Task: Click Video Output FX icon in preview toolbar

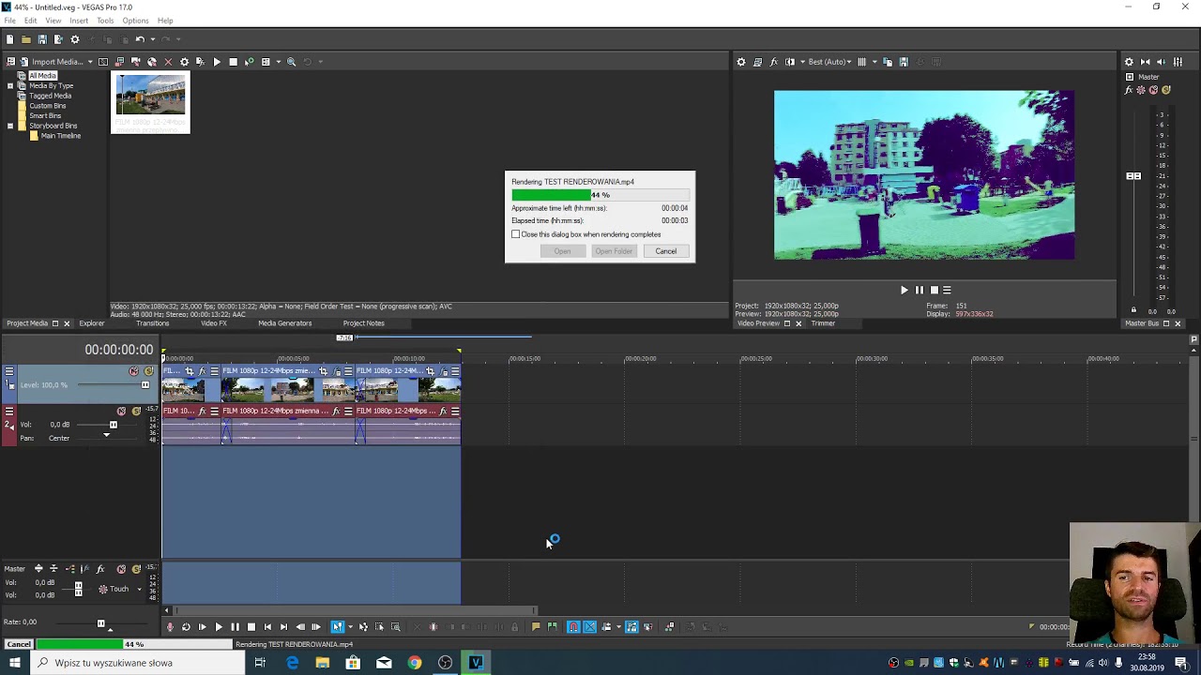Action: 773,62
